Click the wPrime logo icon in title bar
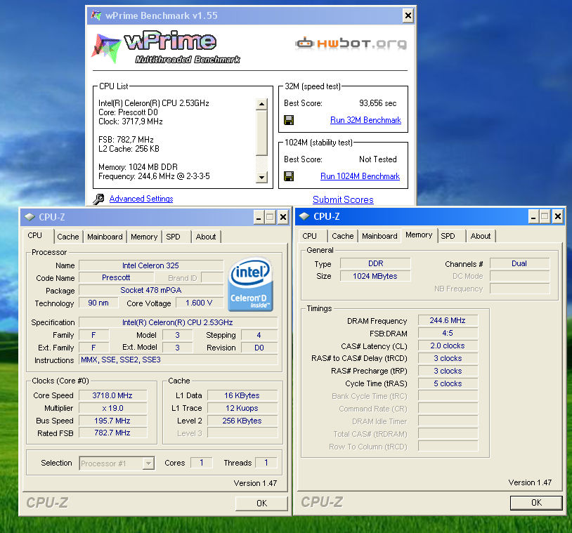The image size is (572, 533). 96,15
